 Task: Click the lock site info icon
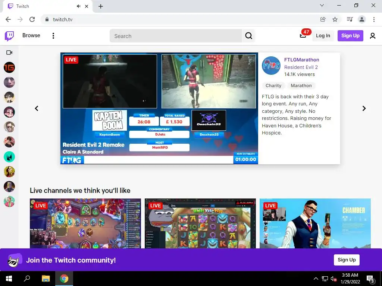click(47, 19)
